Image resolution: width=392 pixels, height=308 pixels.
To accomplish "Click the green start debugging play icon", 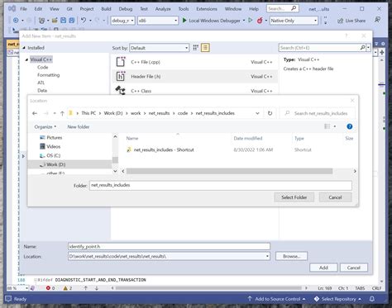I will pyautogui.click(x=184, y=21).
